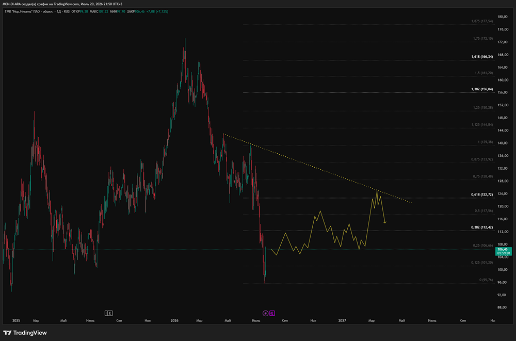This screenshot has height=341, width=516.
Task: Click the 180,00 price axis label
Action: click(503, 17)
